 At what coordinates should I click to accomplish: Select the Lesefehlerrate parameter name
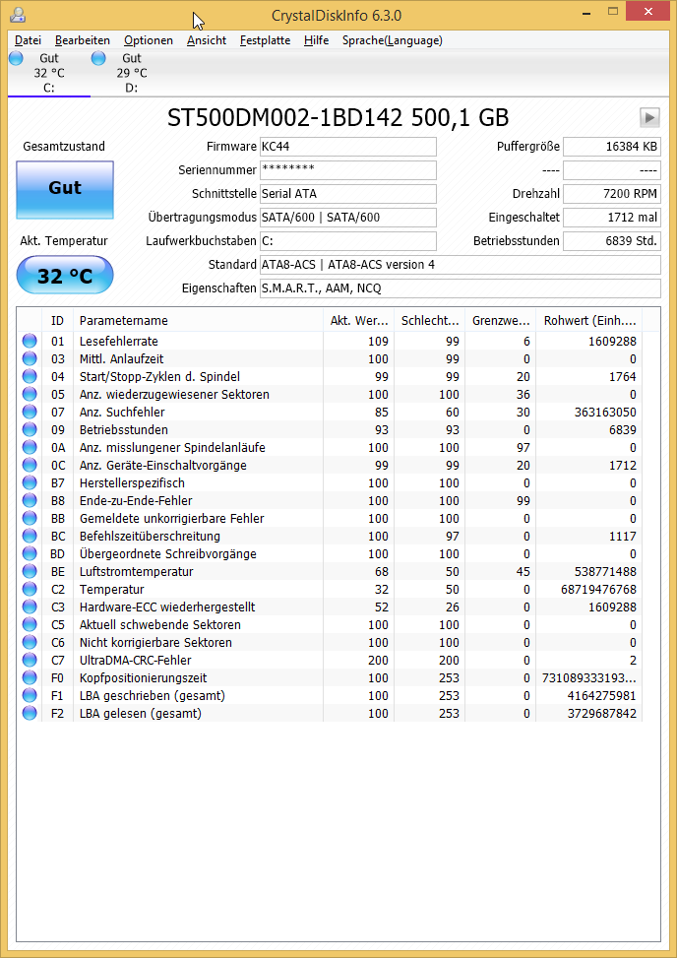[x=119, y=341]
